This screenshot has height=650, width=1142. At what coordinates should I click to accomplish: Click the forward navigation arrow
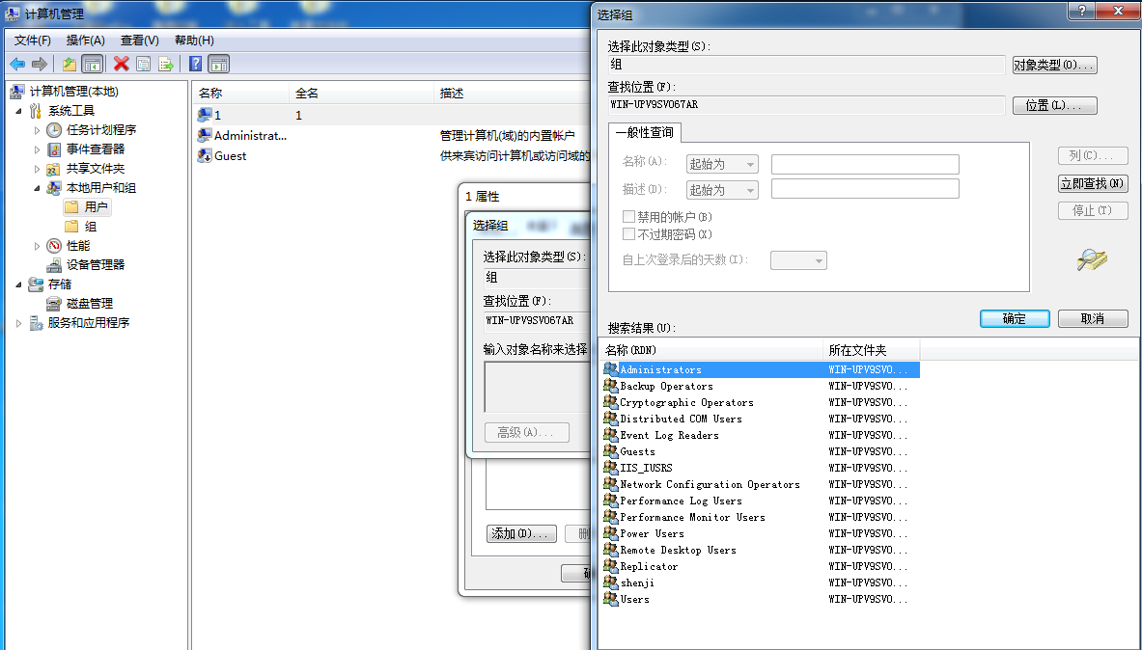coord(40,64)
